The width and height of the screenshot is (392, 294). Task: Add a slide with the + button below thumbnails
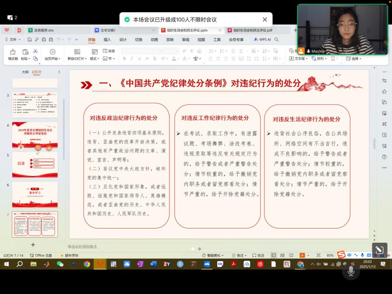[x=34, y=244]
